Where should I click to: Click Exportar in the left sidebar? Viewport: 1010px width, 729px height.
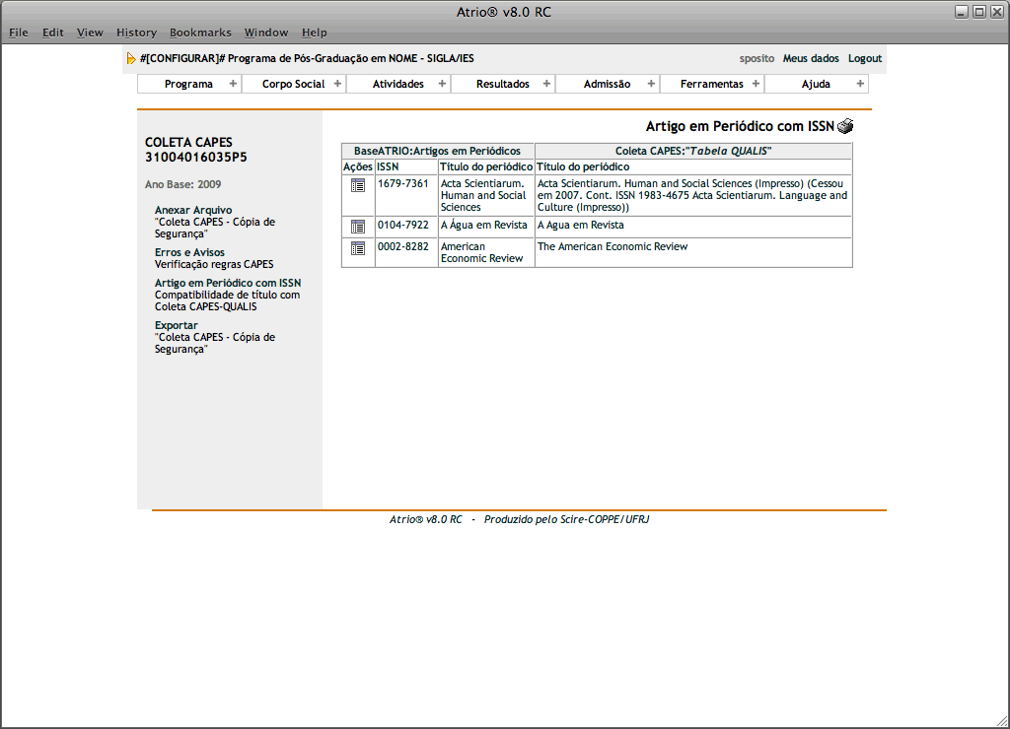coord(177,325)
